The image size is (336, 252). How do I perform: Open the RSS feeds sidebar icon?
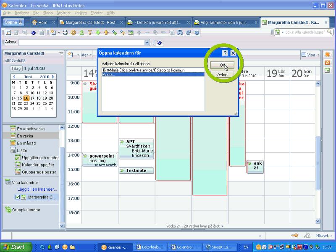(328, 63)
